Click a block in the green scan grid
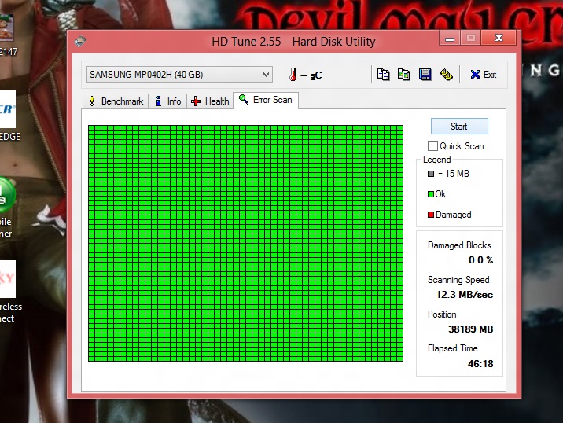563x423 pixels. (245, 243)
